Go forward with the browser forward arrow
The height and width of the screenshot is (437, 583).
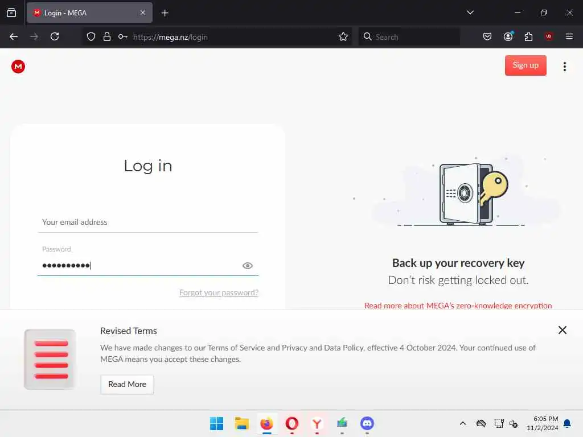(34, 36)
